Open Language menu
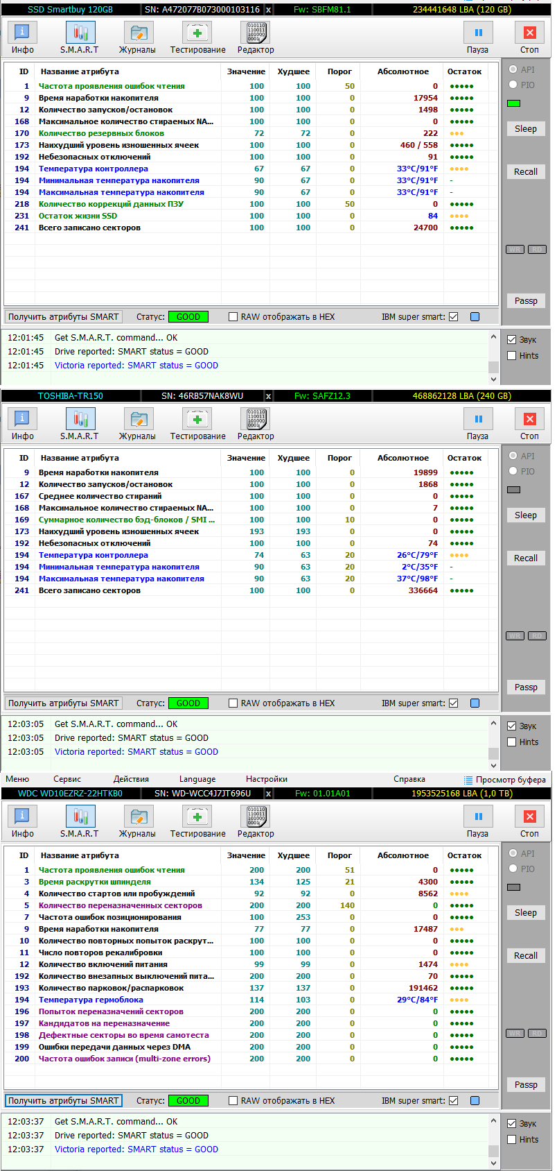 pos(197,779)
